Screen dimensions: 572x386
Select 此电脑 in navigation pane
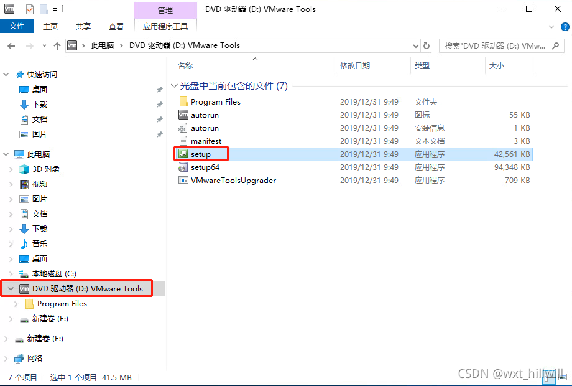point(39,154)
